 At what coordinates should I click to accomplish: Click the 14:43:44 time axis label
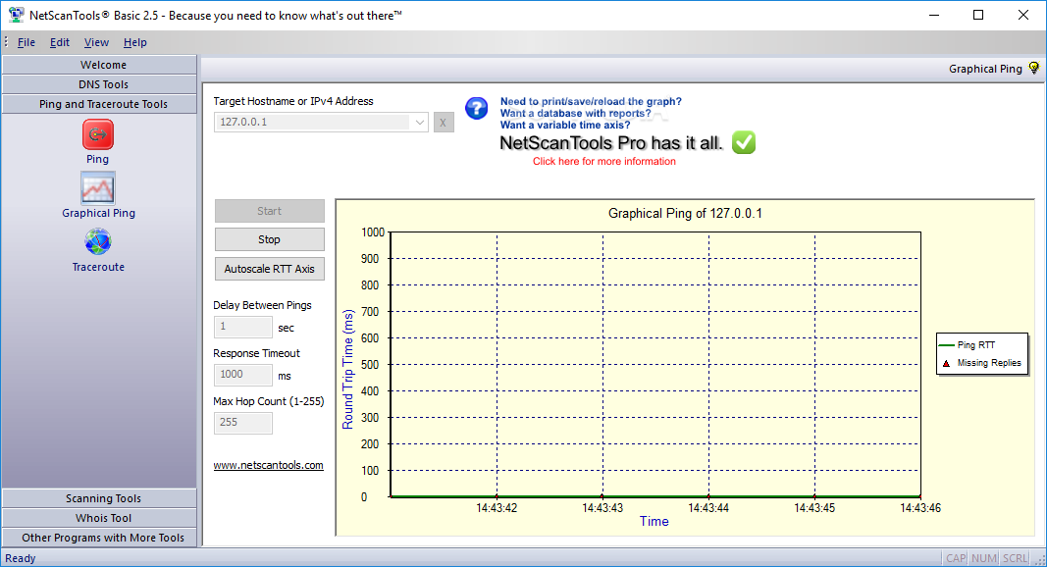(708, 507)
